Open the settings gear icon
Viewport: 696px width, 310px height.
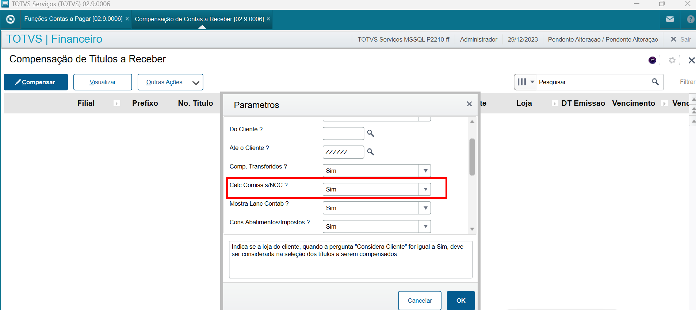coord(672,61)
